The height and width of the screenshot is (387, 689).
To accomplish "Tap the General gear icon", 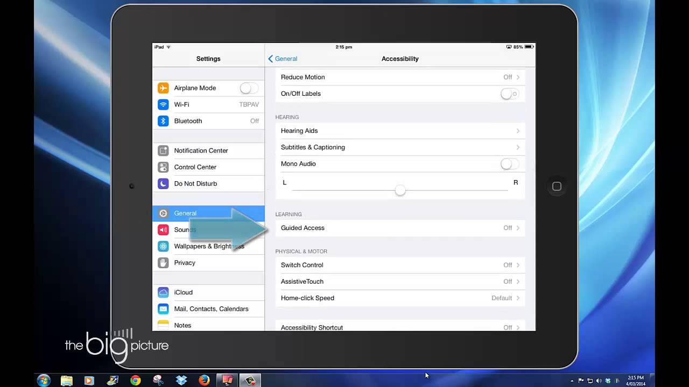I will pos(163,213).
